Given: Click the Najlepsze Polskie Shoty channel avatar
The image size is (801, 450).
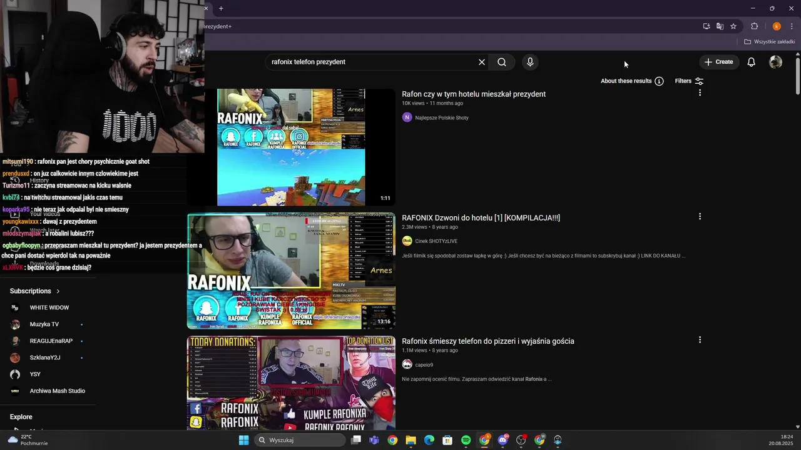Looking at the screenshot, I should pos(407,117).
